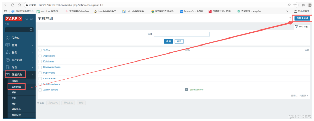Click the sidebar search magnifier icon
Screen dimensions: 314x121
[31, 30]
